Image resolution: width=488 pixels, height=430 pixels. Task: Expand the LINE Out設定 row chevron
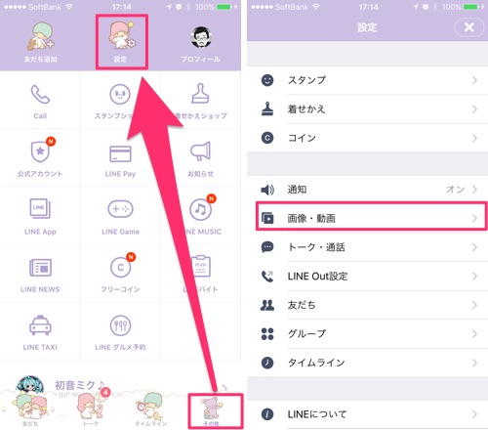coord(474,277)
